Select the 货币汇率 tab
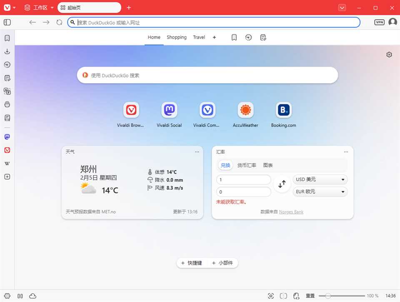This screenshot has width=400, height=302. [247, 165]
